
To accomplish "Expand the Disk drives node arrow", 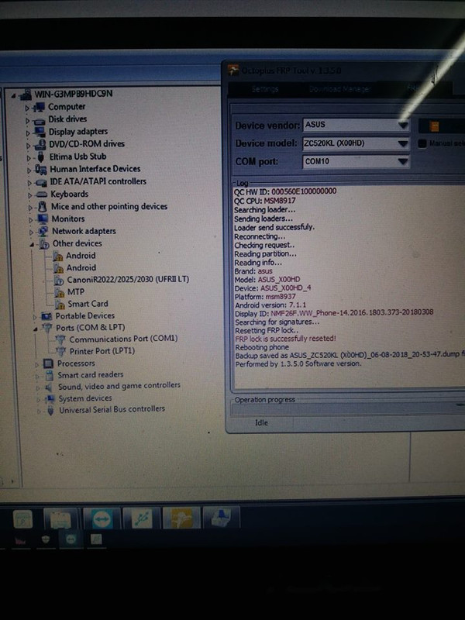I will point(28,121).
